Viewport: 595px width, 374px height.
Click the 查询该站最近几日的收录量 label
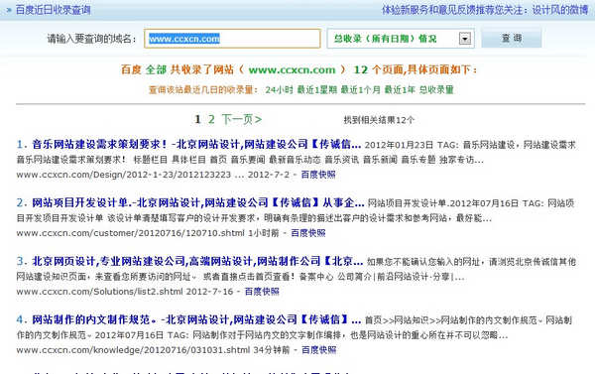coord(203,90)
